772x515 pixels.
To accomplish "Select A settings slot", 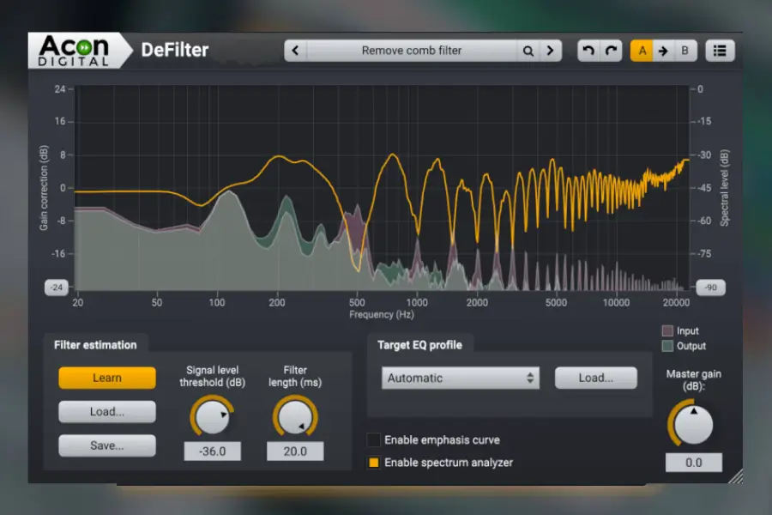I will point(642,51).
